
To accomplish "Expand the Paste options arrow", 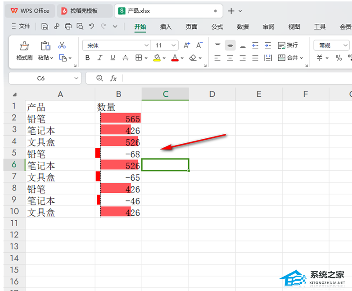I will point(52,58).
